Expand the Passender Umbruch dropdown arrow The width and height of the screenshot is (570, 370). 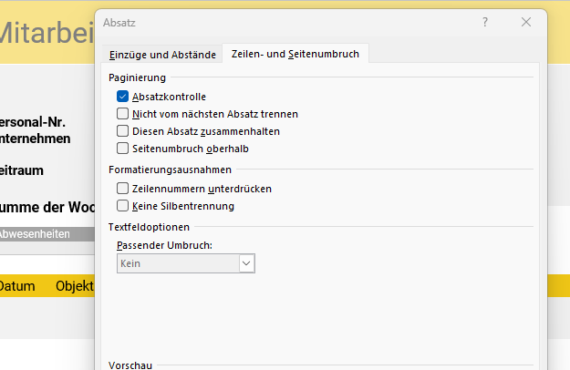coord(245,263)
